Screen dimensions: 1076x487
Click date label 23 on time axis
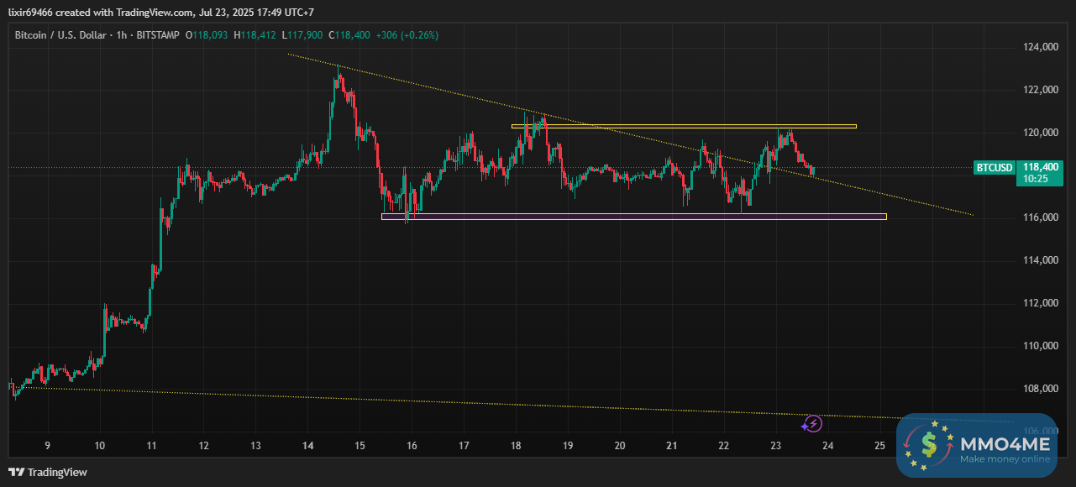[x=776, y=446]
